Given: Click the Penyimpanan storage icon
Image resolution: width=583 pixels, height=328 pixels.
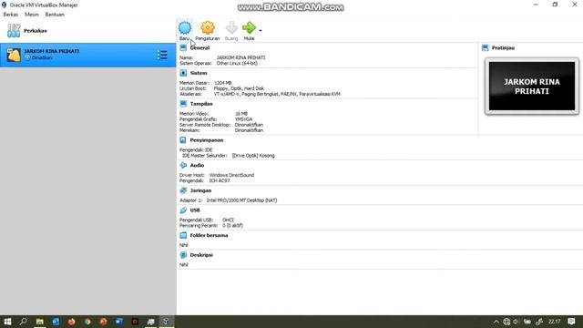Looking at the screenshot, I should click(183, 139).
